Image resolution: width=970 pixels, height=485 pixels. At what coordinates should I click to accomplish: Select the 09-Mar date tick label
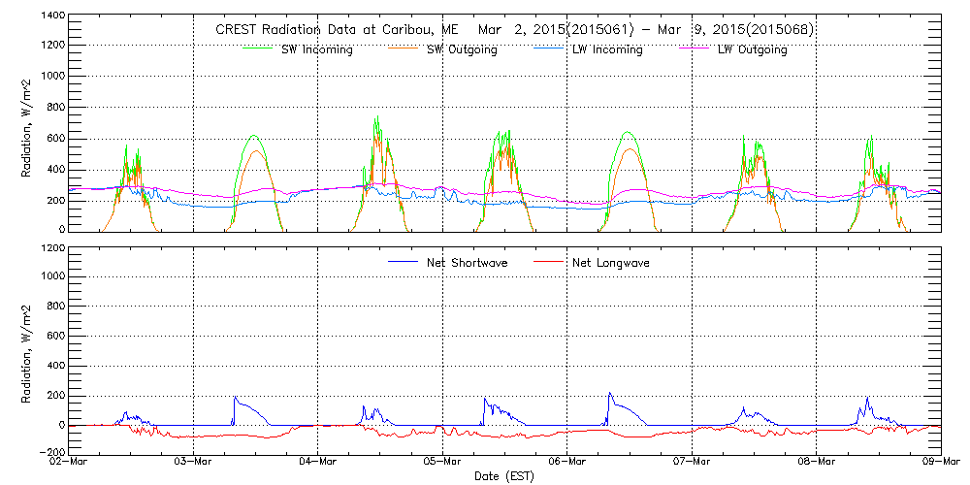[939, 463]
